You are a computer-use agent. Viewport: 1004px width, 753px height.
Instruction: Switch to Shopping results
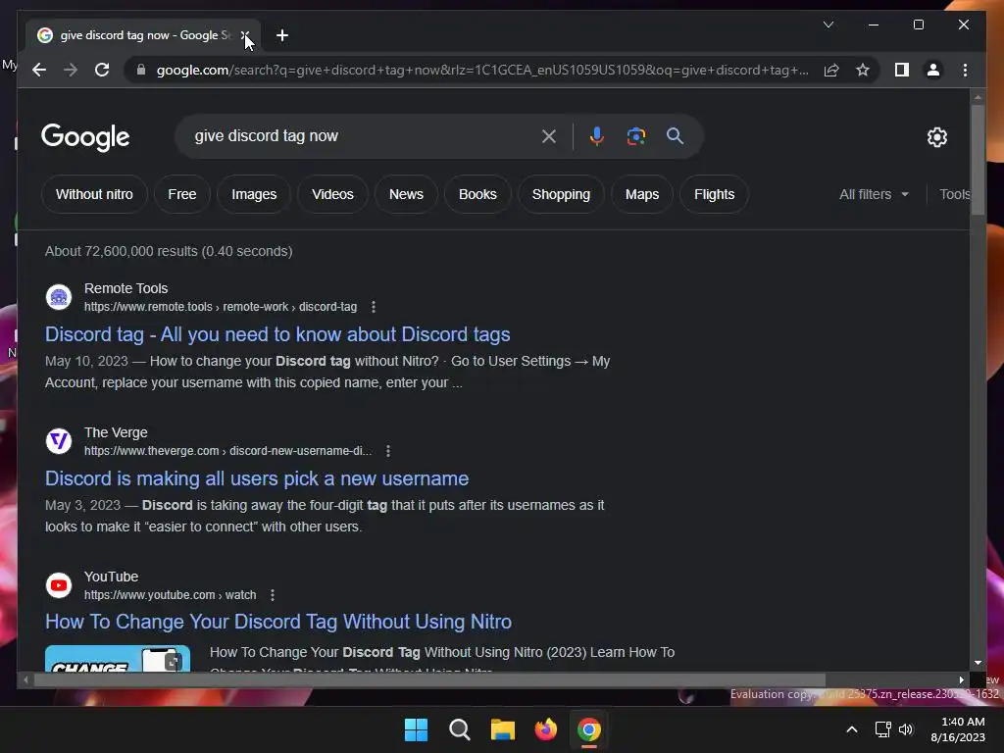click(x=561, y=194)
